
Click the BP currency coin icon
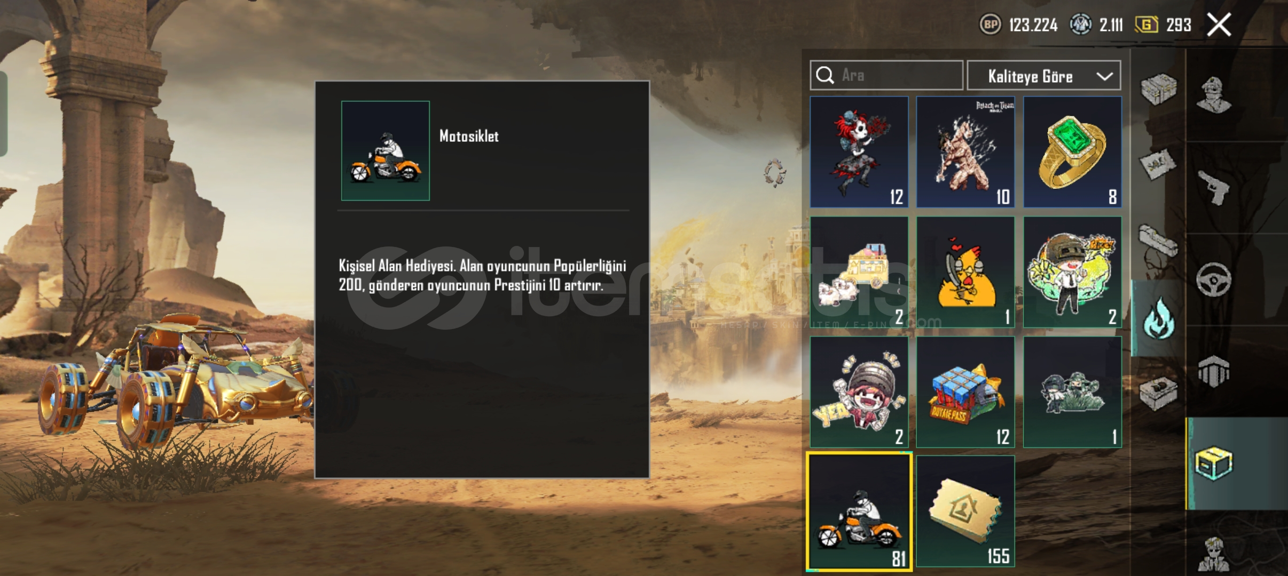click(x=991, y=25)
